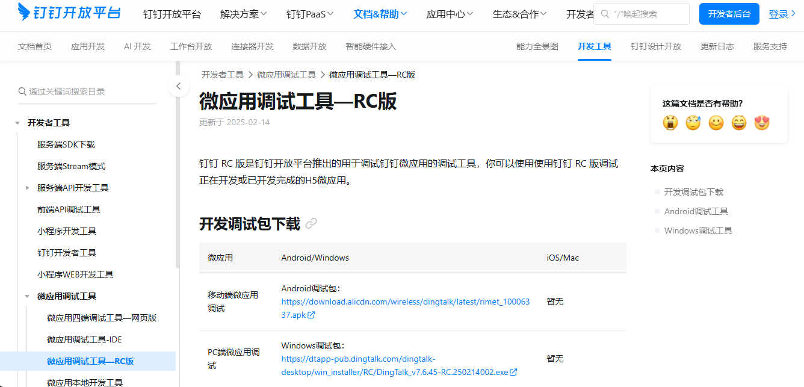Switch to the 应用开发 tab

click(88, 46)
